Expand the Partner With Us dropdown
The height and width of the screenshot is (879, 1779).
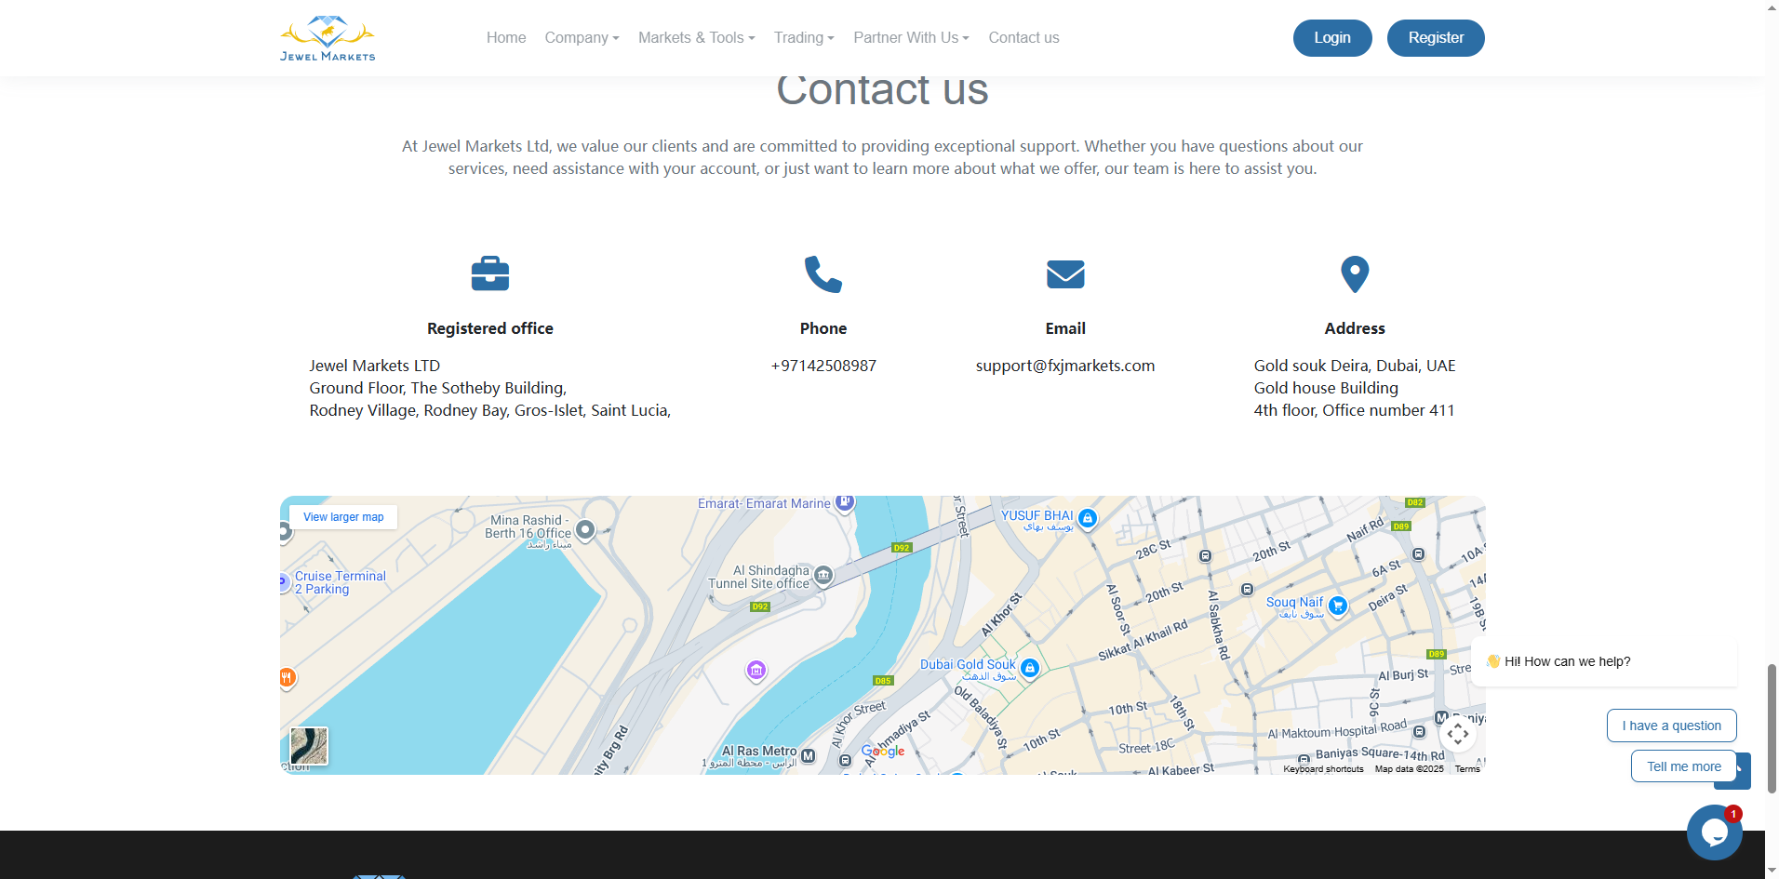click(911, 38)
